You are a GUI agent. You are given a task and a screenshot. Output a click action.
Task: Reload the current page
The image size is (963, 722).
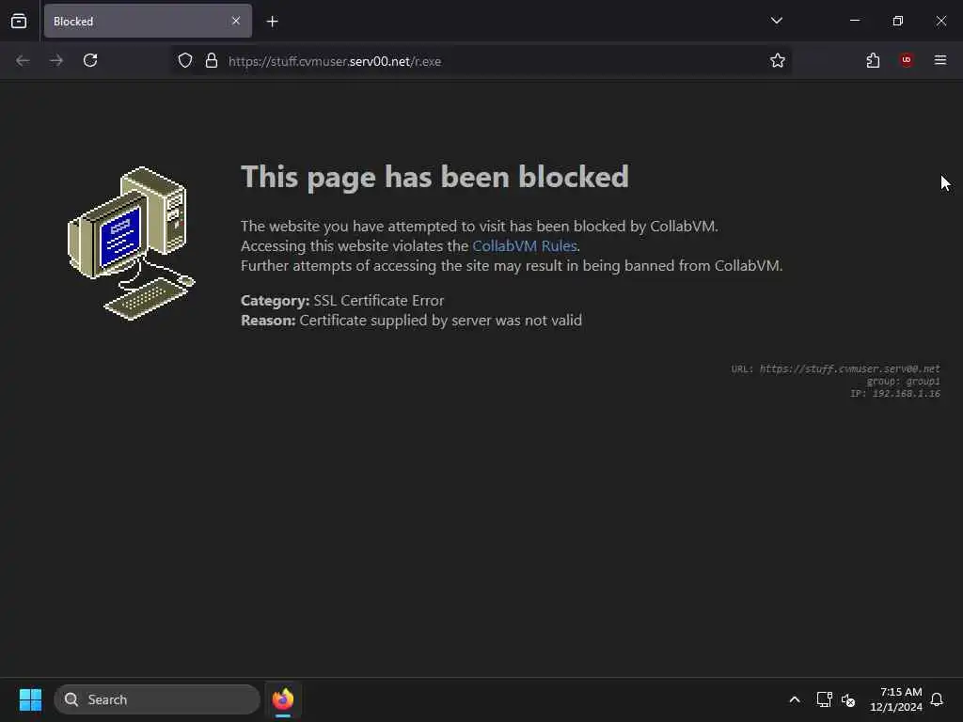[x=90, y=60]
